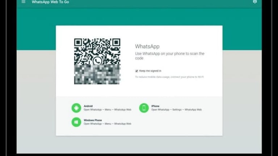The image size is (278, 156).
Task: Click the WhatsApp logo inside QR code
Action: click(x=97, y=61)
